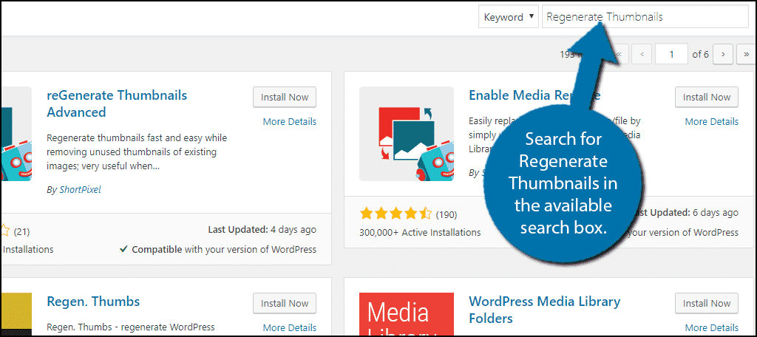
Task: Click reGenerate Thumbnails Advanced robot thumbnail
Action: pyautogui.click(x=16, y=134)
